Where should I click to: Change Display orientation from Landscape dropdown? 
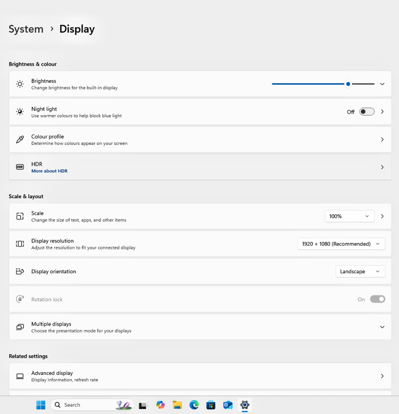pos(360,271)
